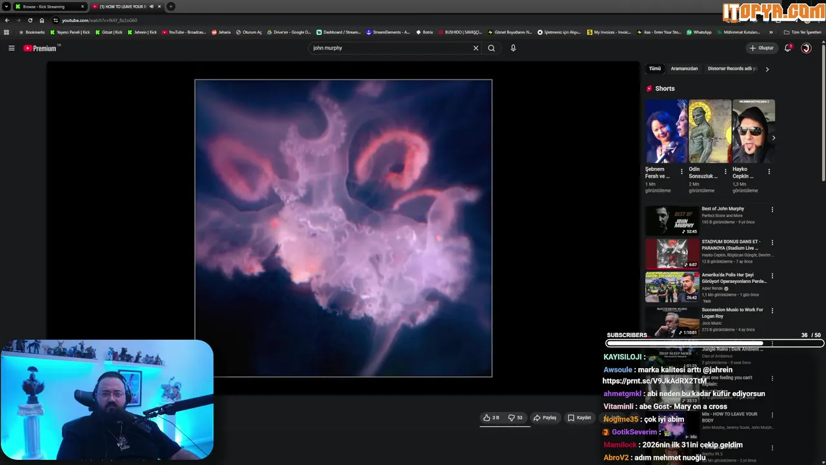This screenshot has height=465, width=826.
Task: Show next Shorts with carousel arrow
Action: (773, 138)
